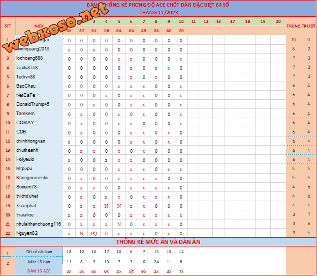Screen dimensions: 317x276
Task: Click the CDB nickname
Action: click(x=21, y=132)
